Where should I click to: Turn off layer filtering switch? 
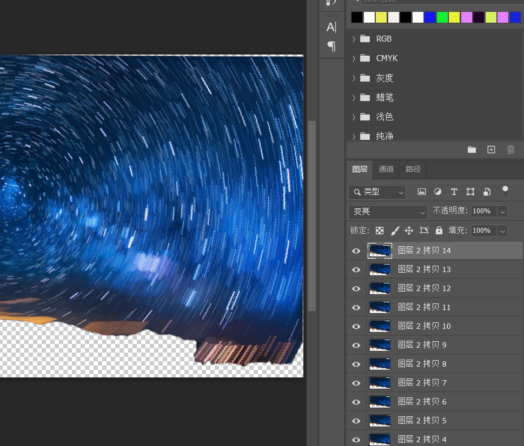pos(505,191)
